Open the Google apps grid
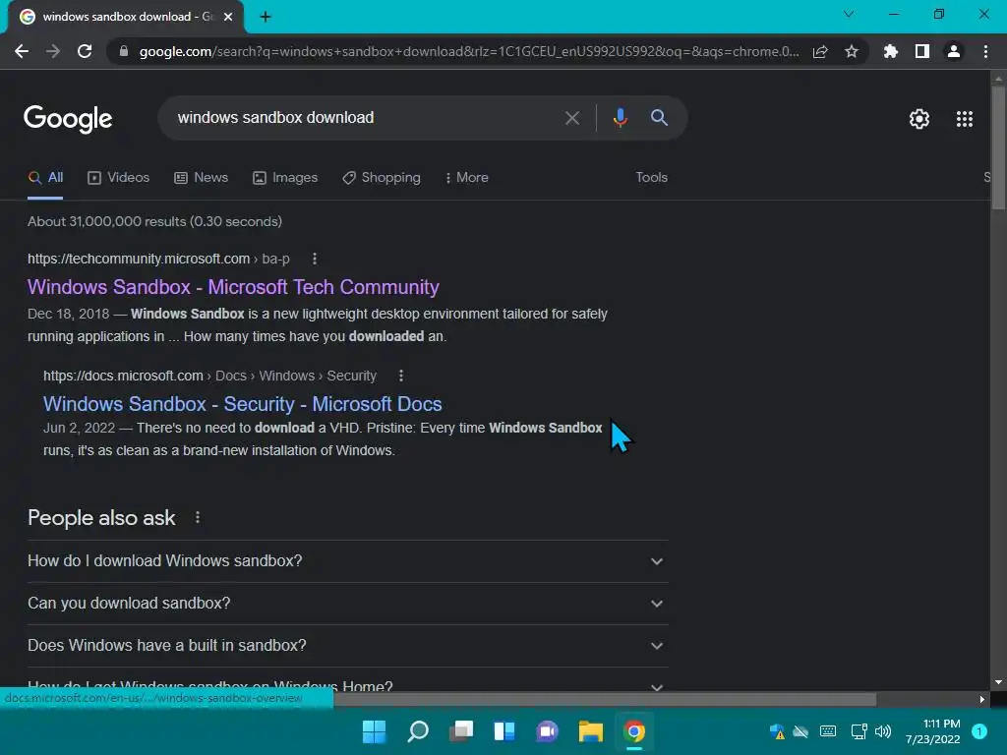Screen dimensions: 1007x755 click(x=965, y=119)
